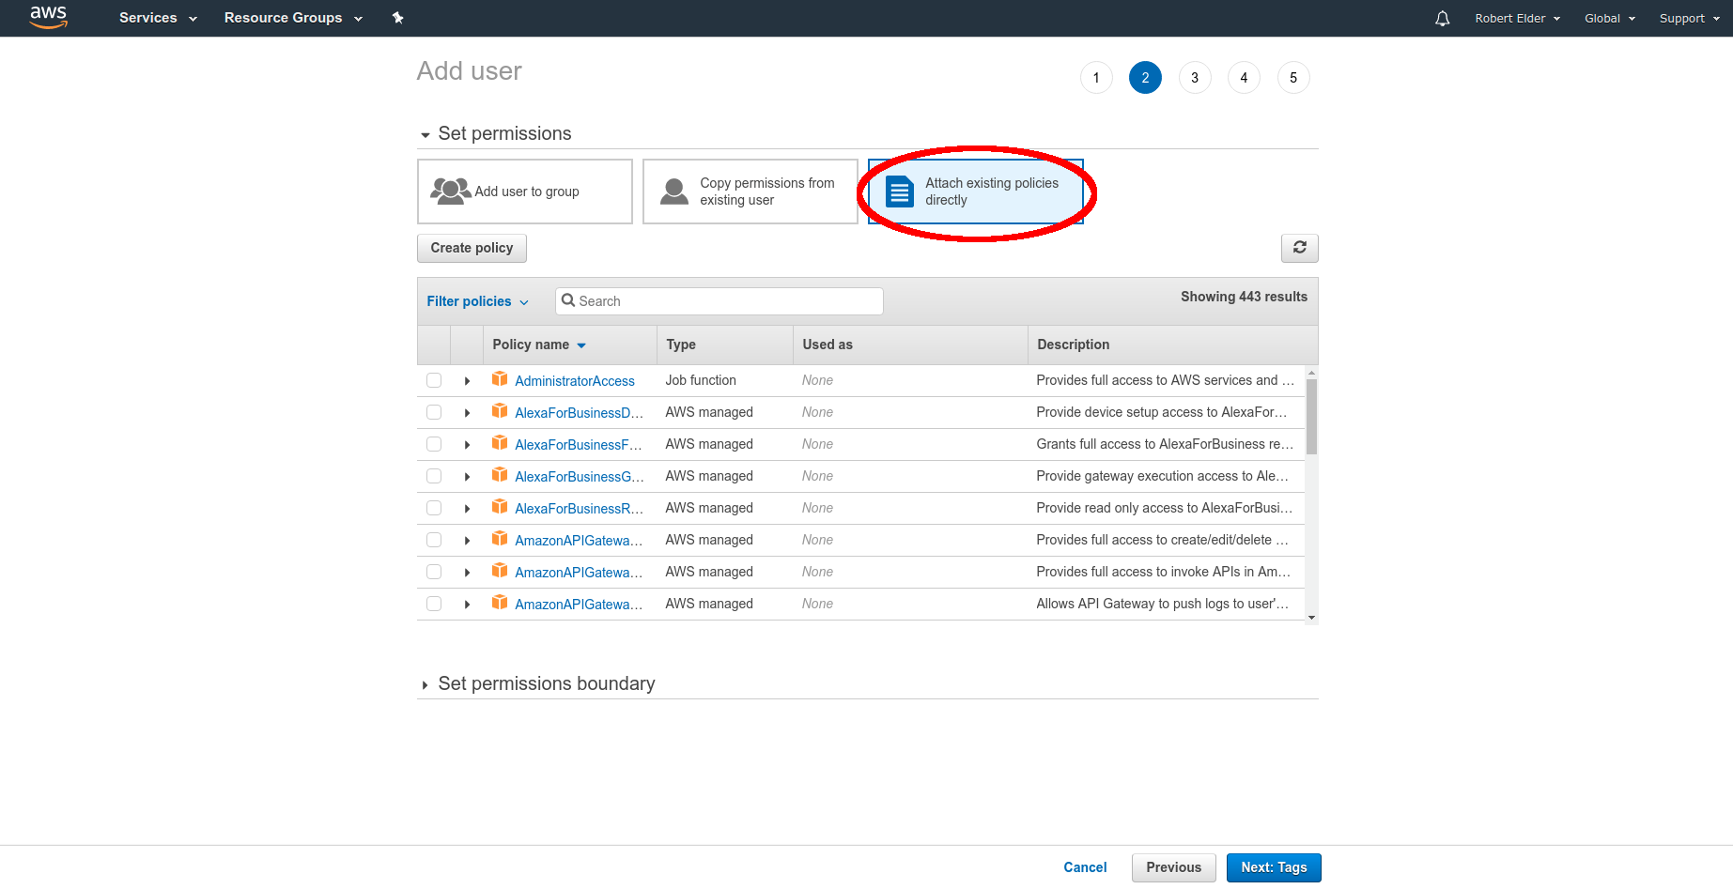Open the AlexaForBusinessR… policy link
This screenshot has height=889, width=1733.
tap(579, 509)
